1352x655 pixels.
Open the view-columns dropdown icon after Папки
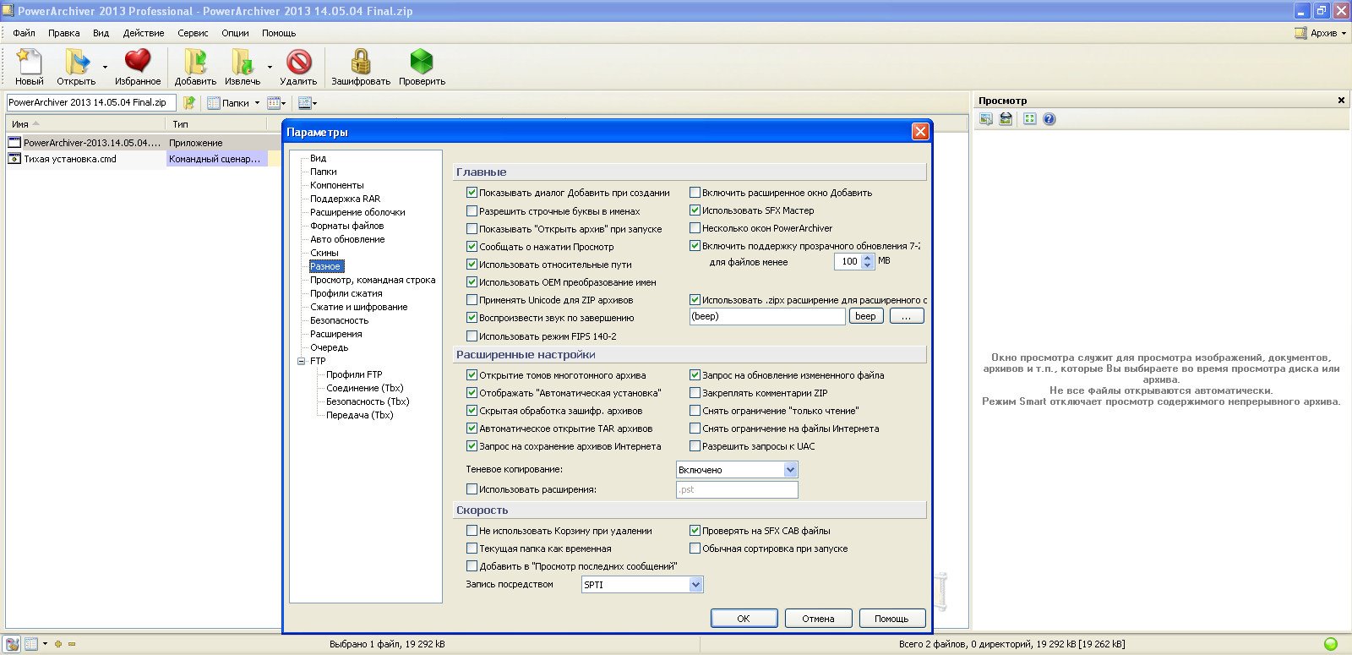click(x=276, y=103)
